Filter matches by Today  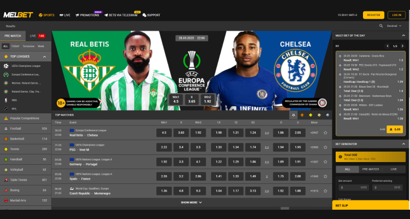(15, 46)
